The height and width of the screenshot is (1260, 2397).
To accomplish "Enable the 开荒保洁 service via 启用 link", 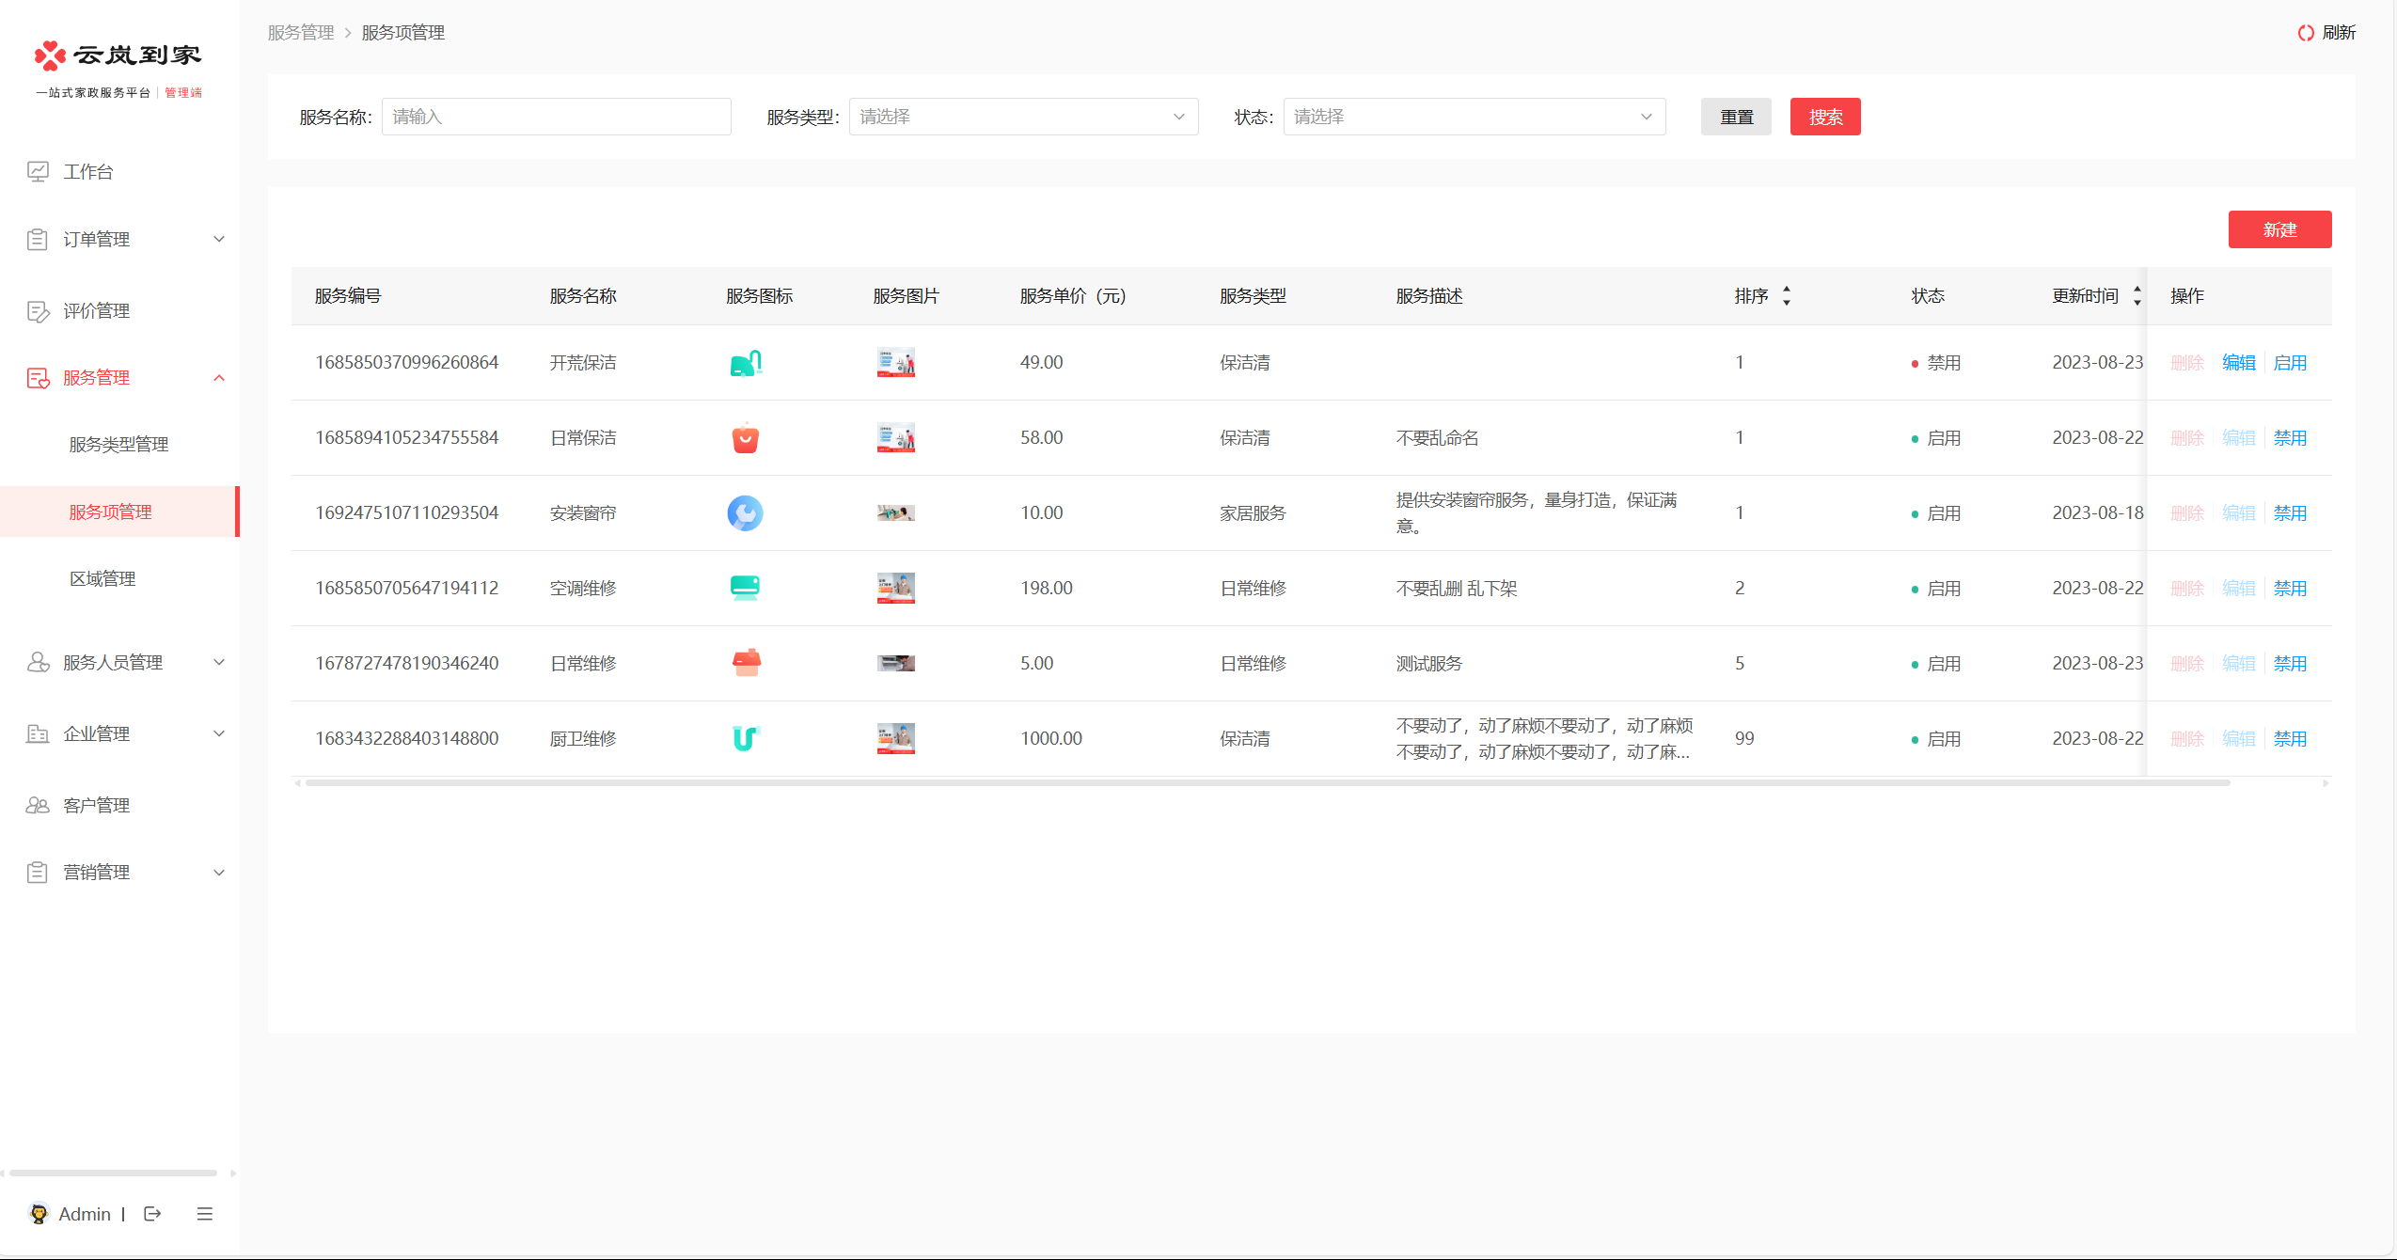I will 2290,363.
